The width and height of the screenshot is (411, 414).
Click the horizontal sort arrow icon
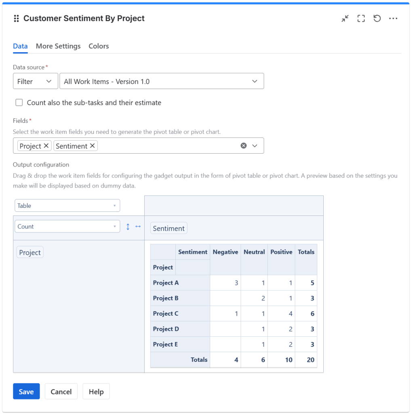pos(138,227)
